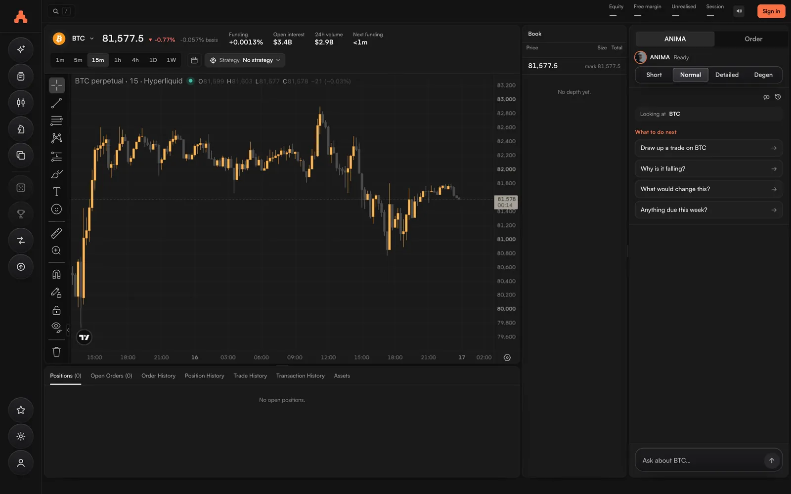The width and height of the screenshot is (791, 494).
Task: Click the new chat bubble icon
Action: tap(766, 97)
